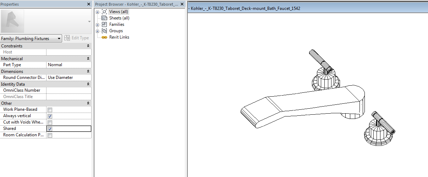Click the Sheets (all) icon
The height and width of the screenshot is (177, 428).
(x=104, y=18)
